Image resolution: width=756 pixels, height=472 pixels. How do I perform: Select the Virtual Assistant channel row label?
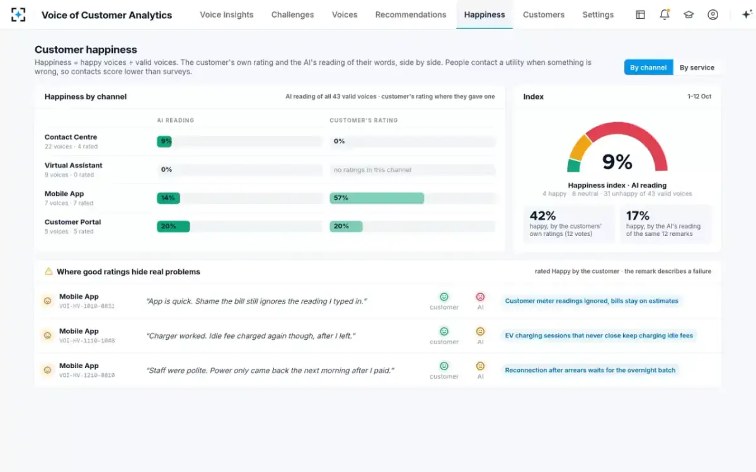coord(73,166)
